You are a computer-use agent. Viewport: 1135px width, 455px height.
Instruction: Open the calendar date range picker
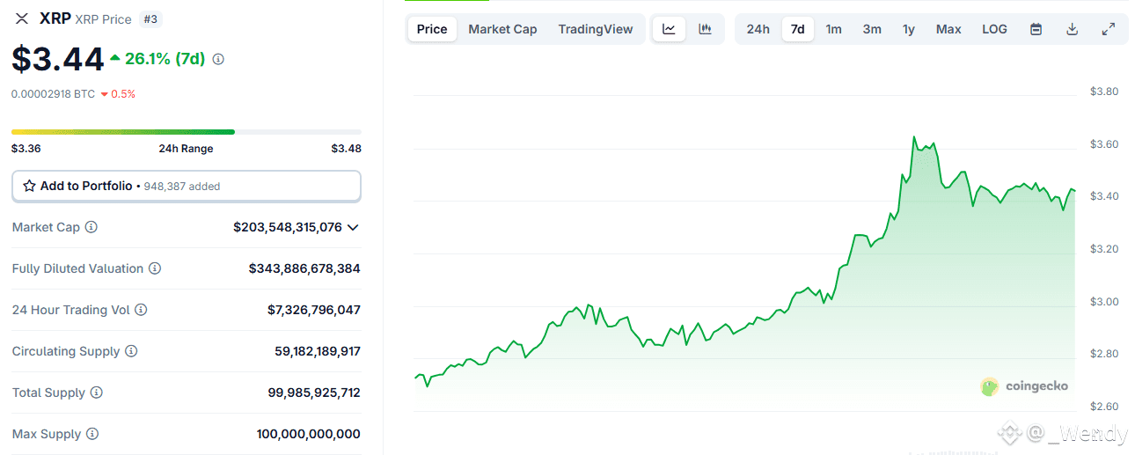(x=1036, y=29)
